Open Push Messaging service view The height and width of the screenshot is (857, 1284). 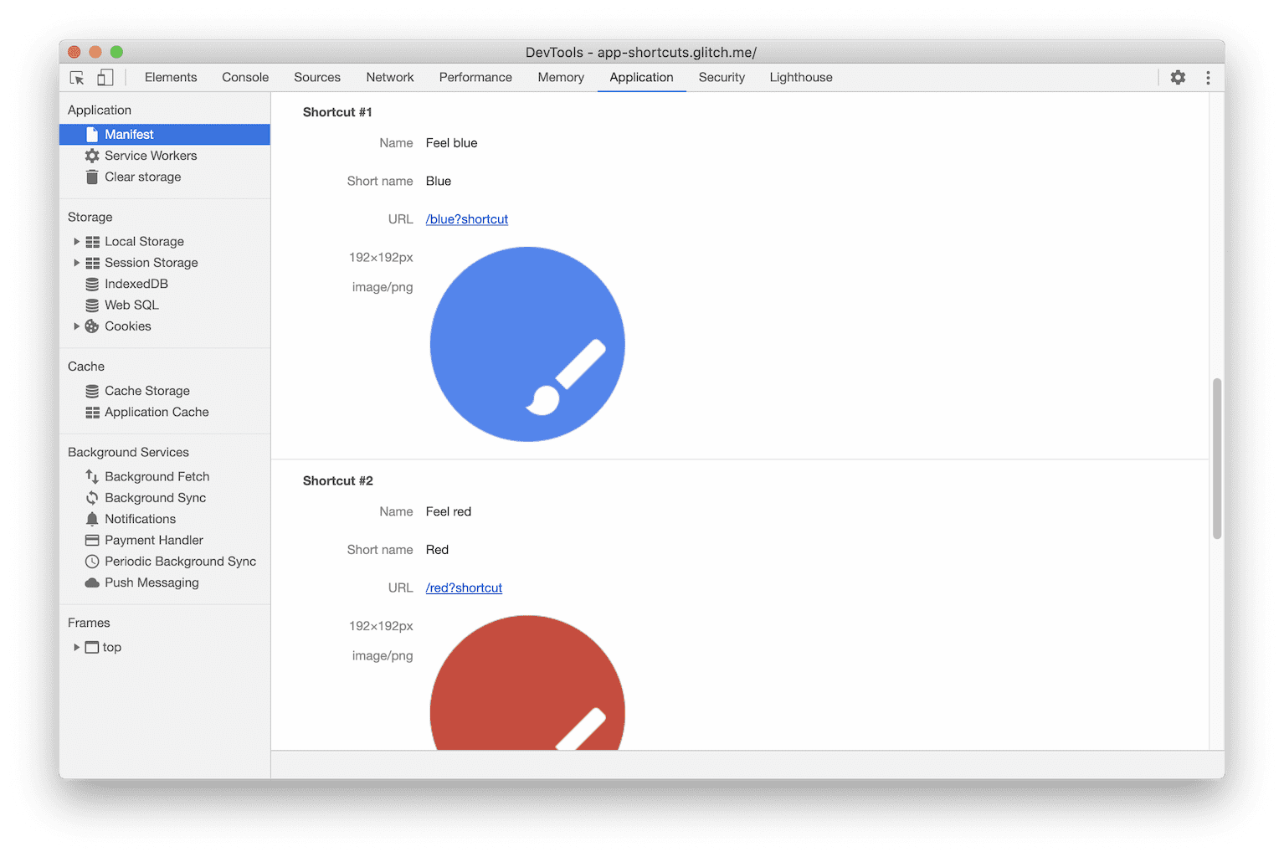152,582
